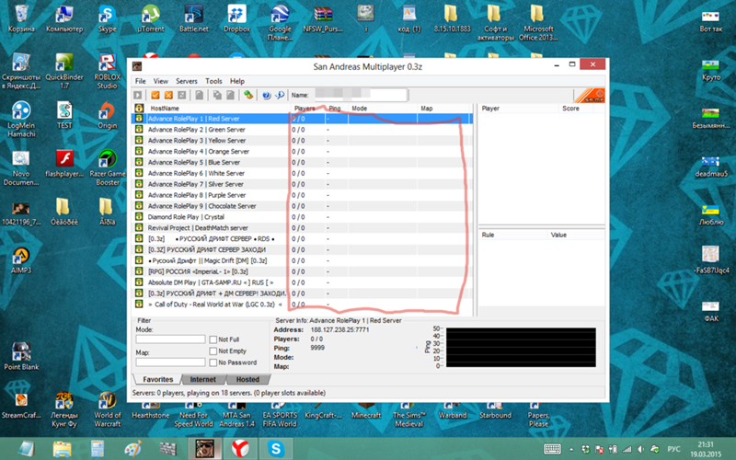Open the Servers menu
The height and width of the screenshot is (460, 736).
(x=187, y=81)
